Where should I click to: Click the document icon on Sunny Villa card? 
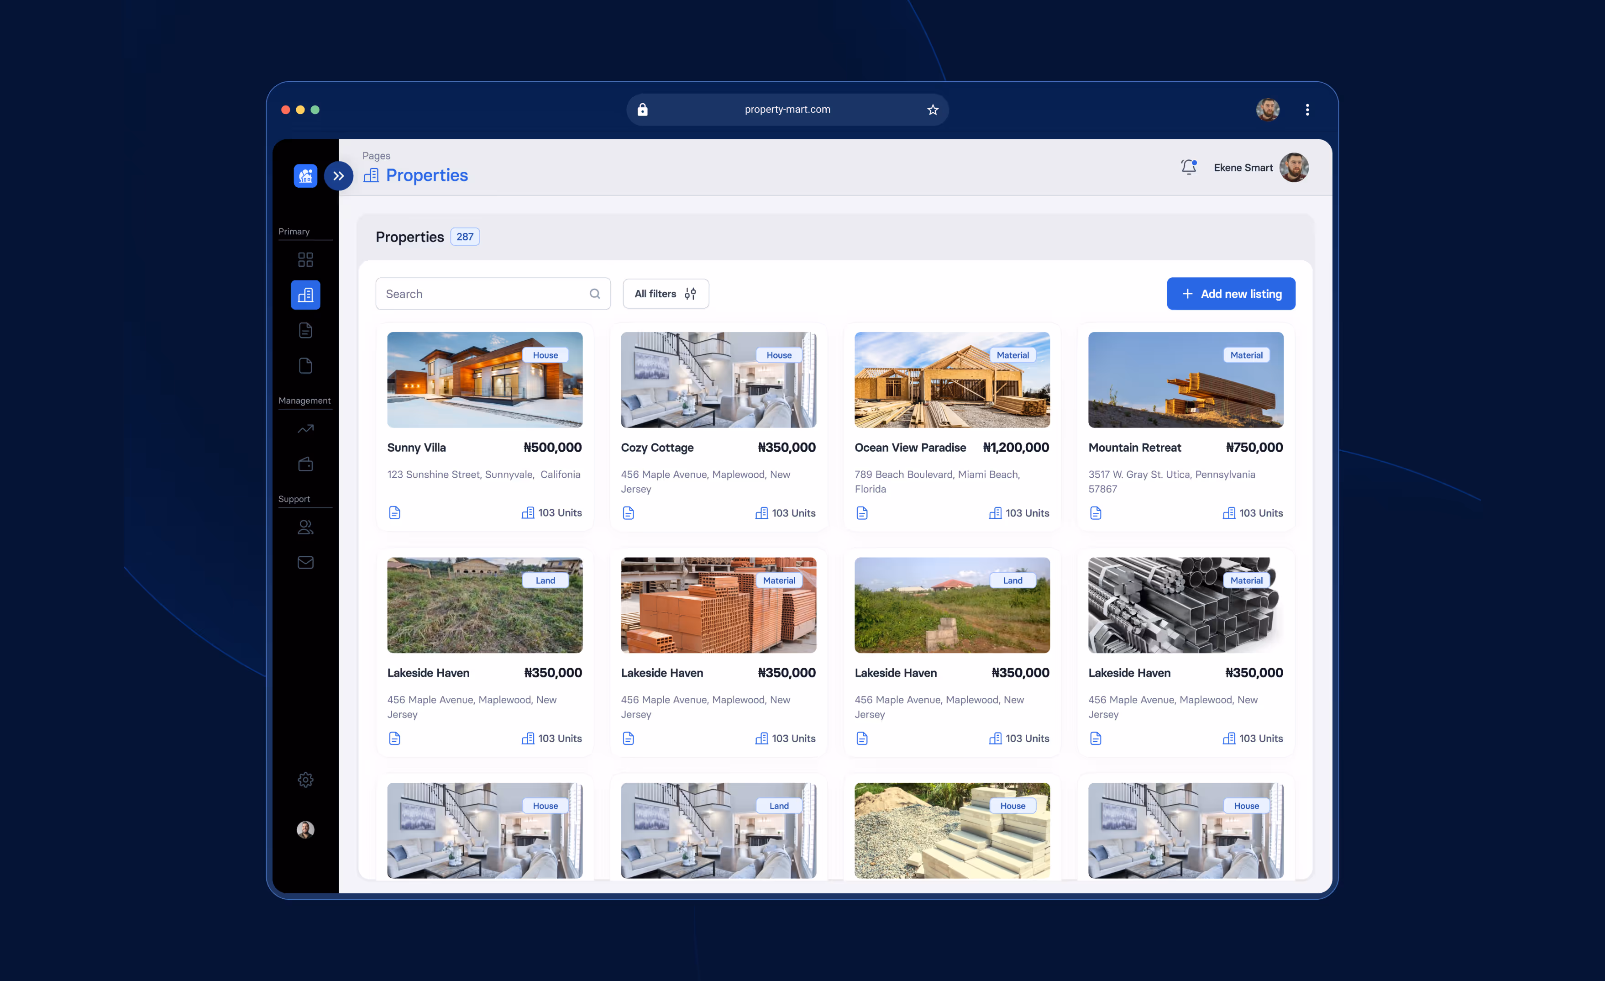pos(394,512)
